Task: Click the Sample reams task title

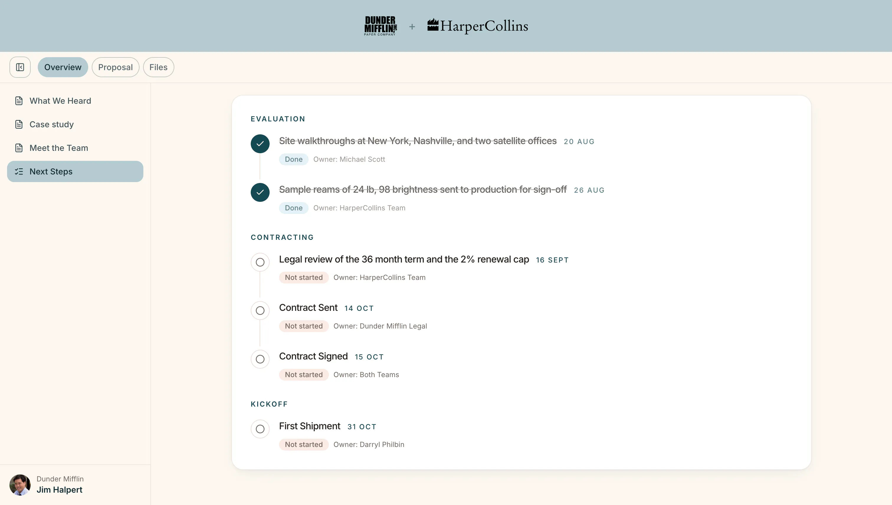Action: [423, 189]
